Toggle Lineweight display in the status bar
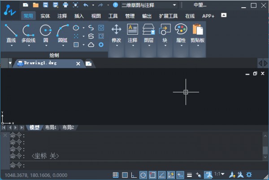This screenshot has width=269, height=180. (x=189, y=175)
